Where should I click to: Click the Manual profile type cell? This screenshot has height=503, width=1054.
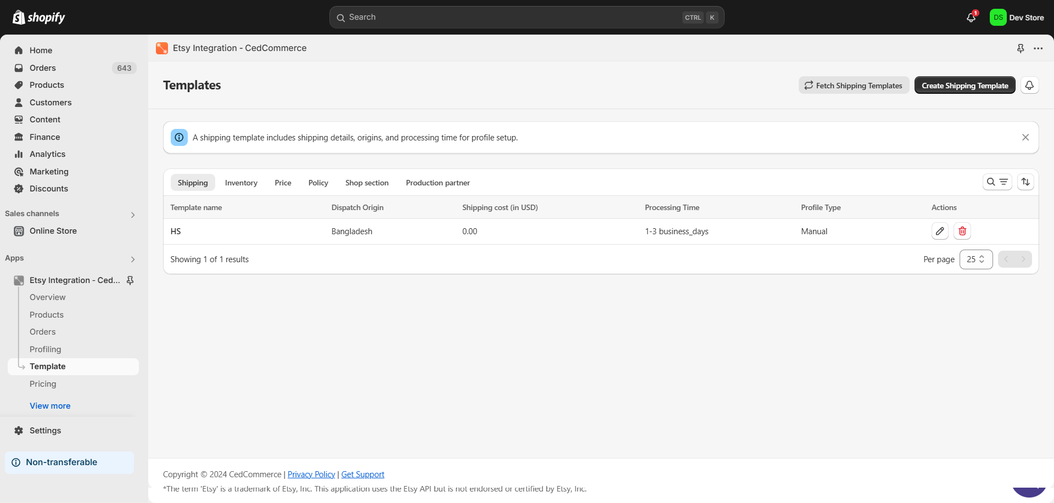[x=814, y=231]
